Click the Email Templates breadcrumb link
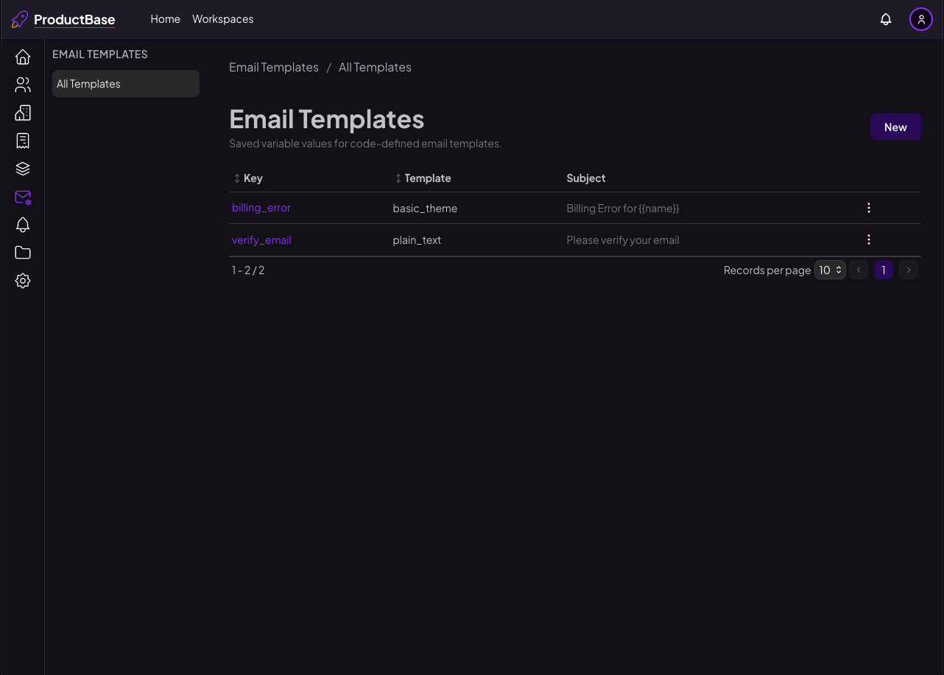This screenshot has height=675, width=944. (274, 67)
